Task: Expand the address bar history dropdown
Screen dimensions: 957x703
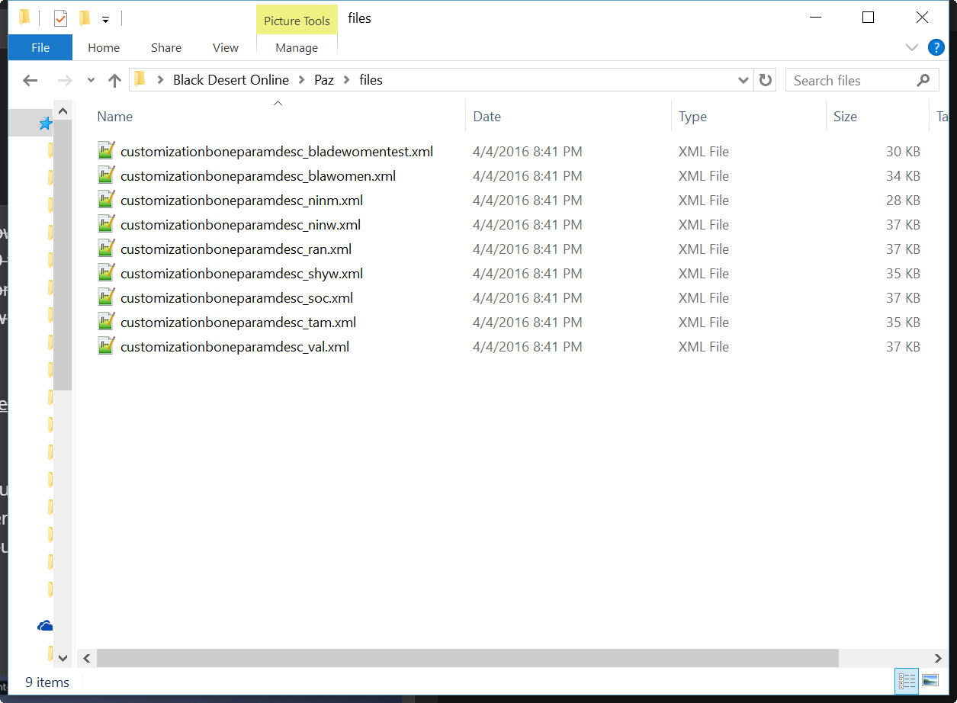Action: (x=743, y=80)
